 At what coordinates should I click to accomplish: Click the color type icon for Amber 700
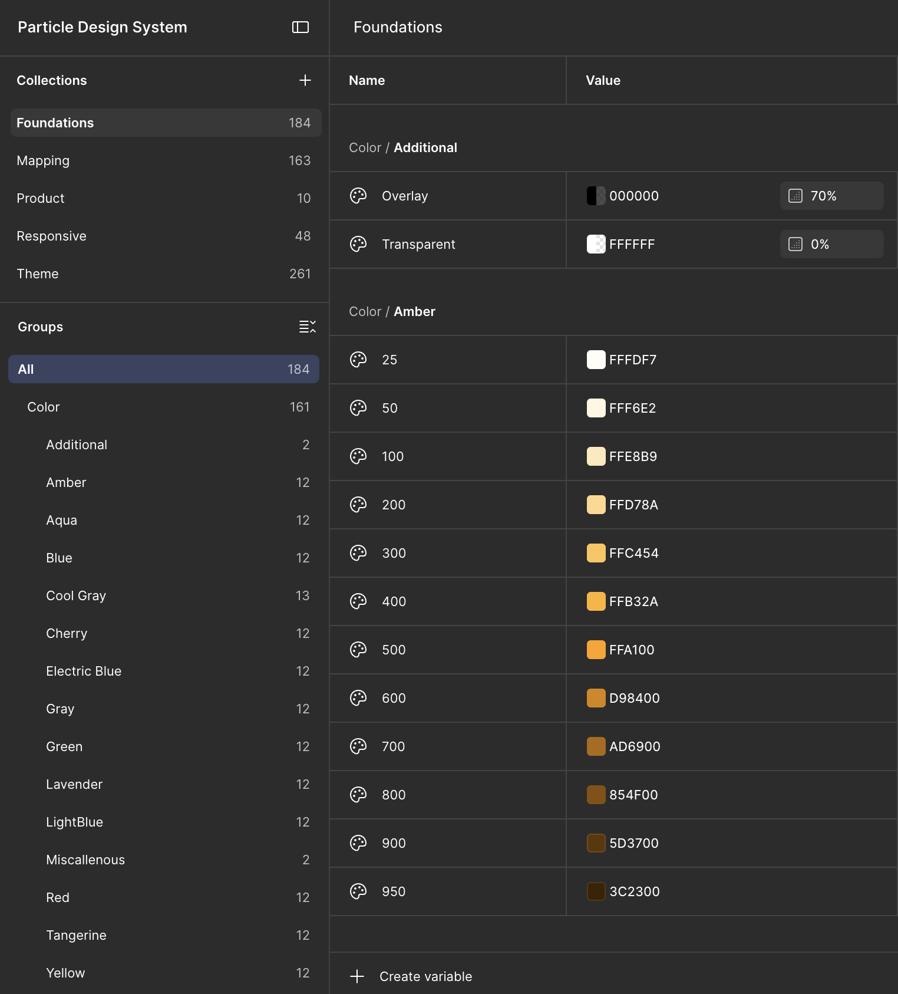click(358, 746)
